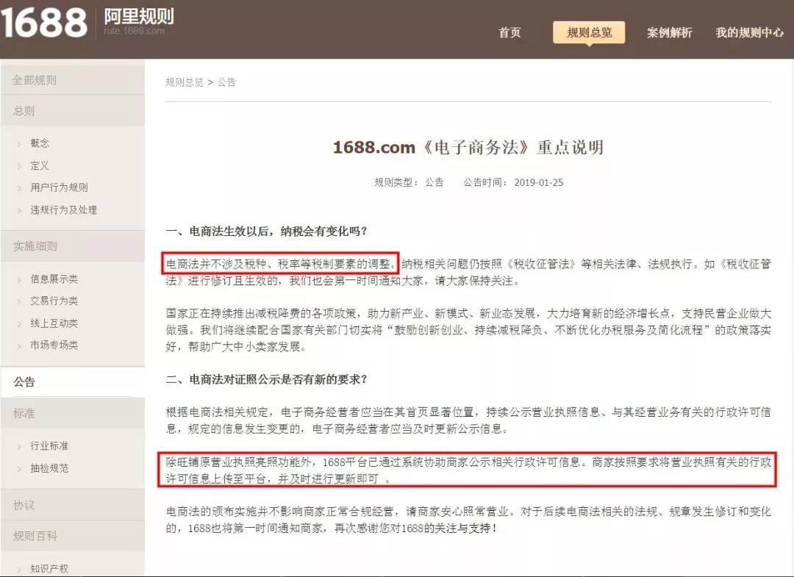Click the arrow beside 违规行为及处理

pos(20,210)
